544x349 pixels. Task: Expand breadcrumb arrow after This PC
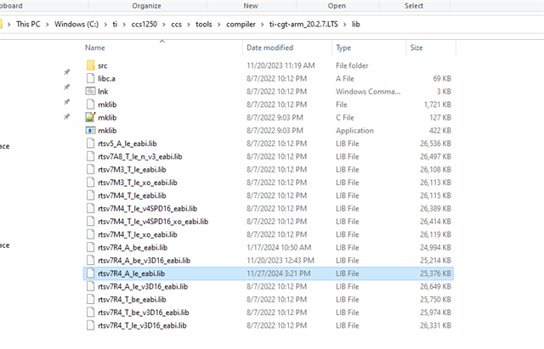point(48,25)
